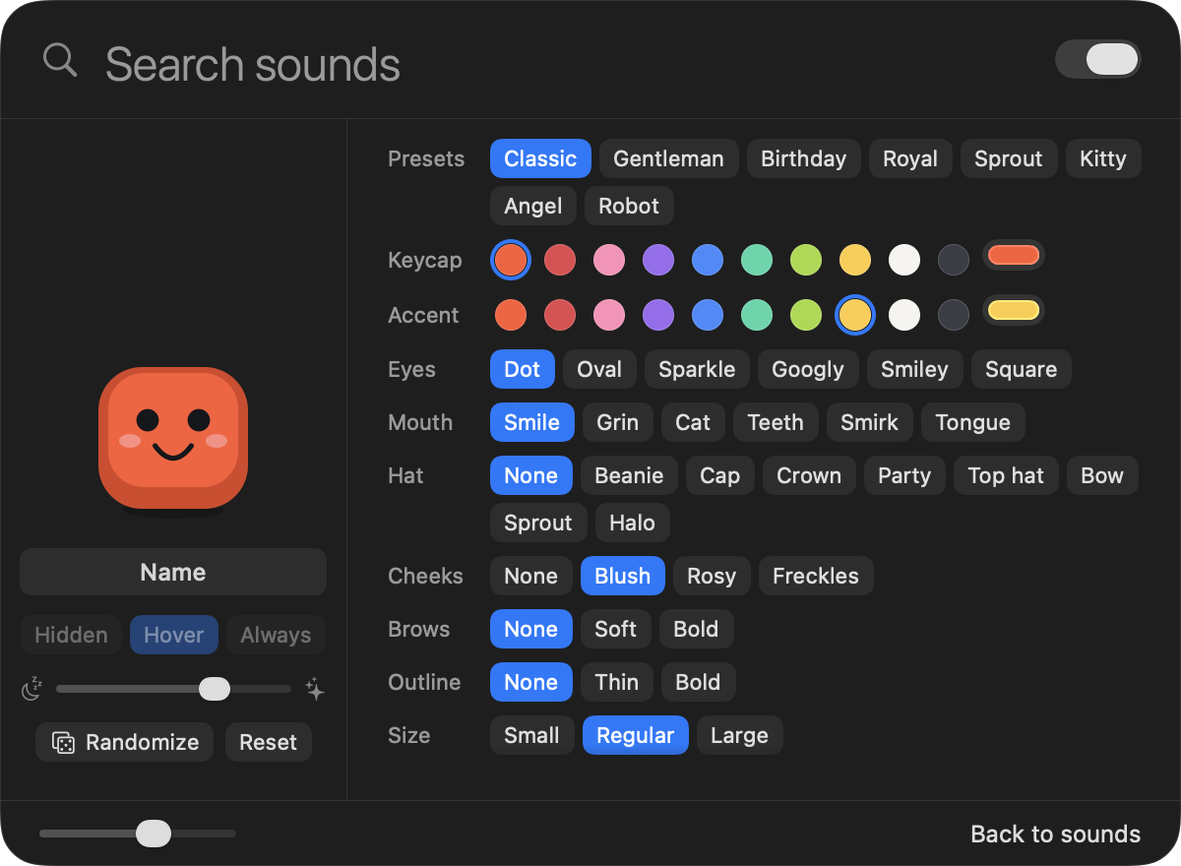
Task: Apply the Robot preset
Action: [629, 206]
